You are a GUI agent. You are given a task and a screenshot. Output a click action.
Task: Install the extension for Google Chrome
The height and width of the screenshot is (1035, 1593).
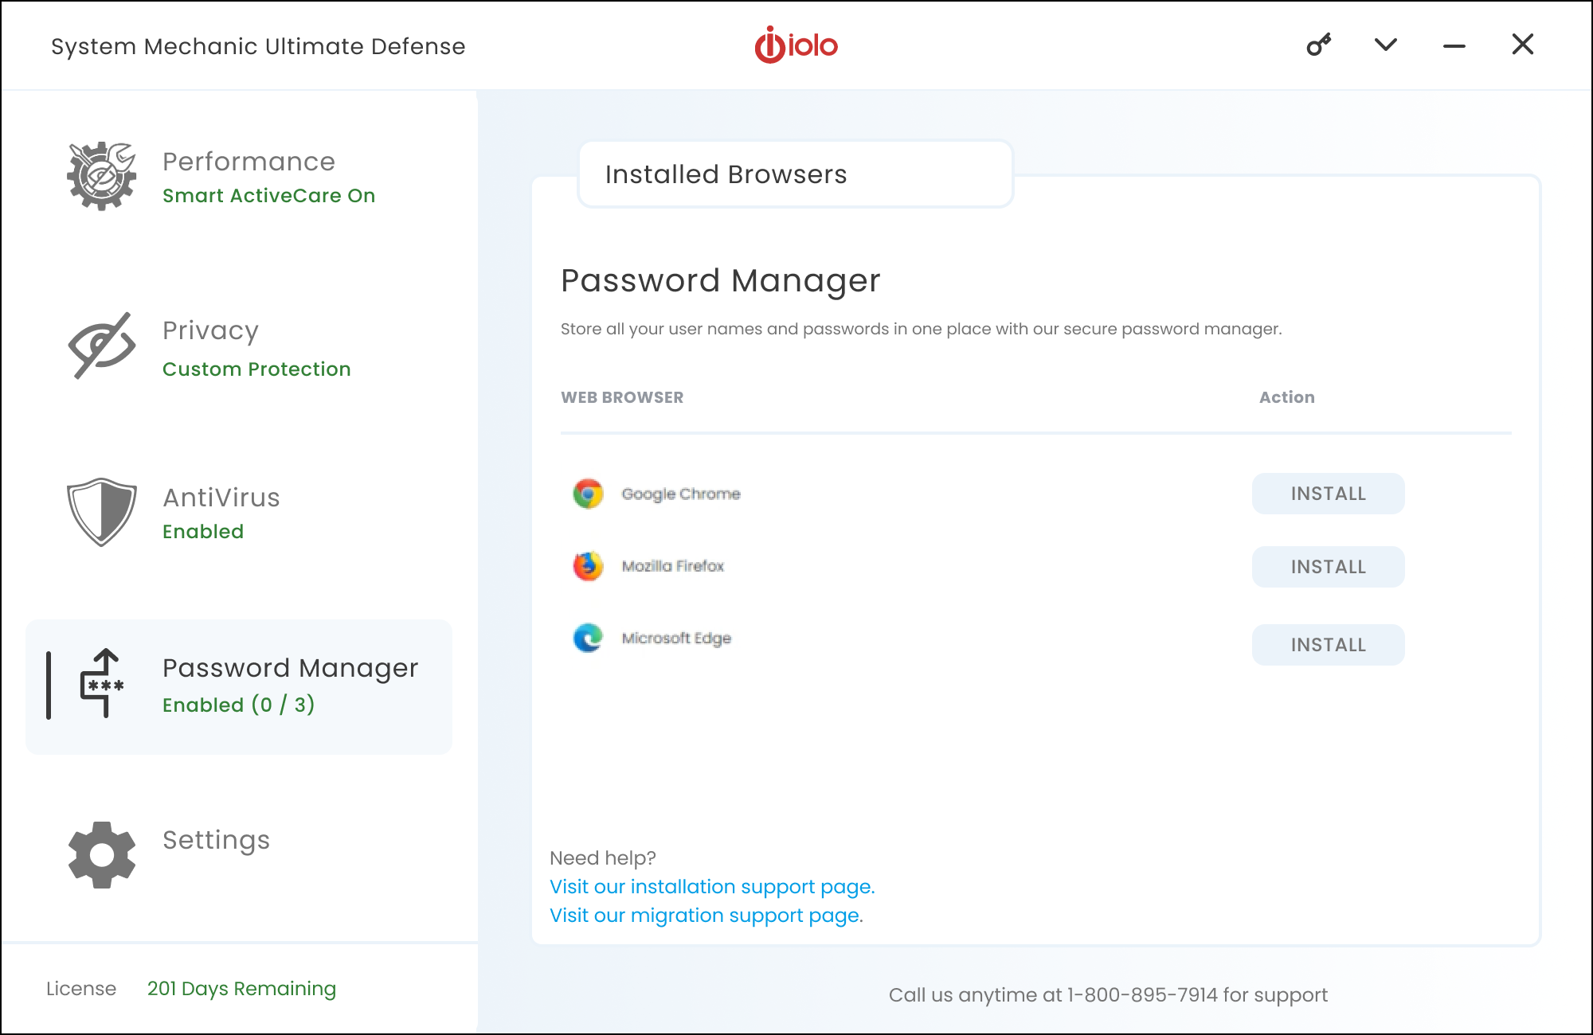pos(1328,494)
